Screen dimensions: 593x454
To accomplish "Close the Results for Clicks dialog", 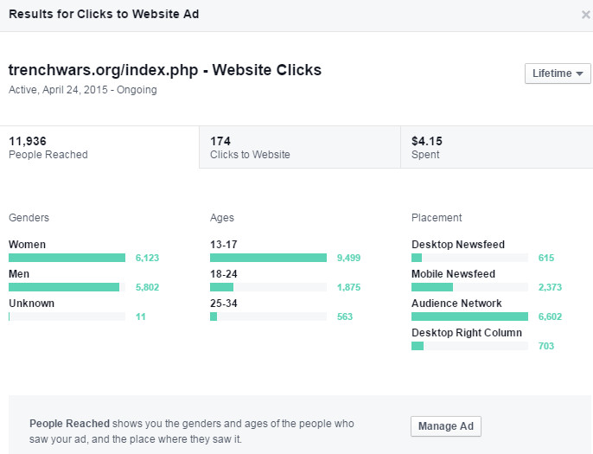I will tap(586, 15).
